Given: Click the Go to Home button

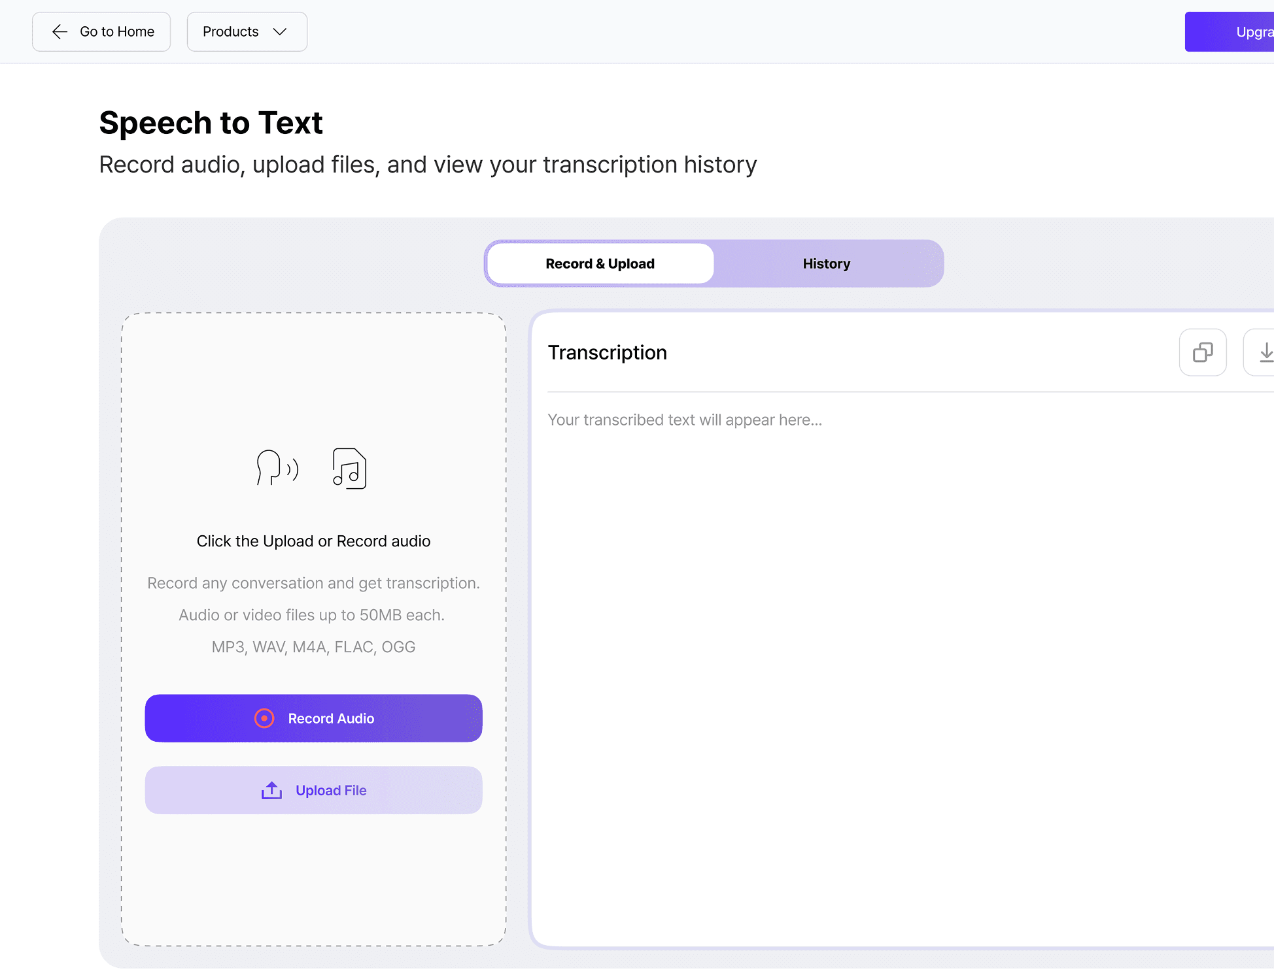Looking at the screenshot, I should click(x=101, y=31).
